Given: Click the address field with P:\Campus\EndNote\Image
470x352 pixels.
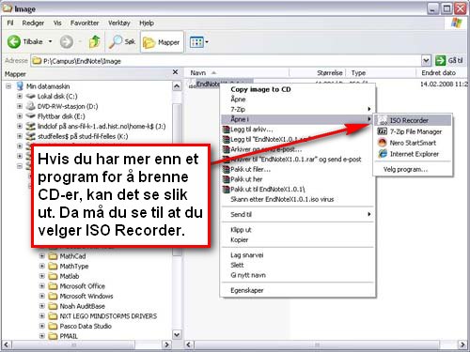Looking at the screenshot, I should (227, 61).
